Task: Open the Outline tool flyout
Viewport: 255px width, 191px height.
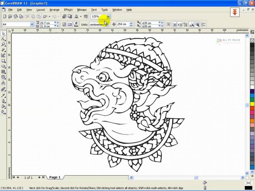Action: click(x=3, y=101)
